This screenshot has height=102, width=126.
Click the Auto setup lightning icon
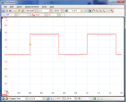[19, 11]
